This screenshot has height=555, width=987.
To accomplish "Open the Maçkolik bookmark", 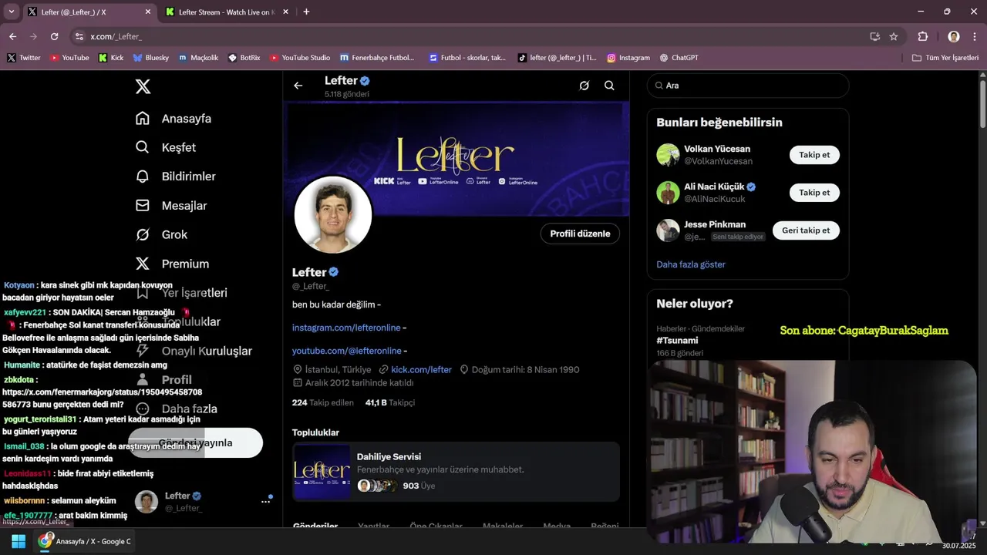I will tap(198, 58).
